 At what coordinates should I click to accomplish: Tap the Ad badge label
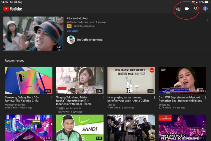click(69, 26)
